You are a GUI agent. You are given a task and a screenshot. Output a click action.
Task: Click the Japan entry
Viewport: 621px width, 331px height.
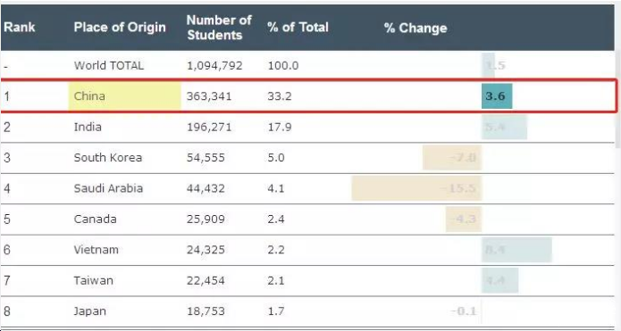89,311
